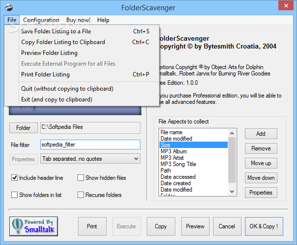
Task: Click the Preview button at bottom
Action: (195, 226)
